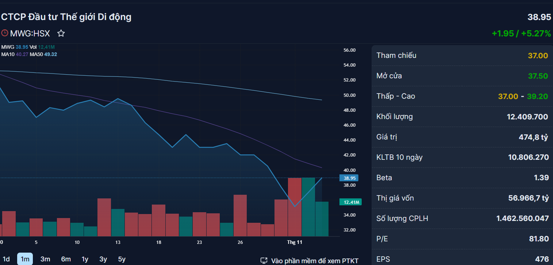Screen dimensions: 553x265
Task: Click the Giá trị value 474,8 tỷ
Action: click(534, 137)
